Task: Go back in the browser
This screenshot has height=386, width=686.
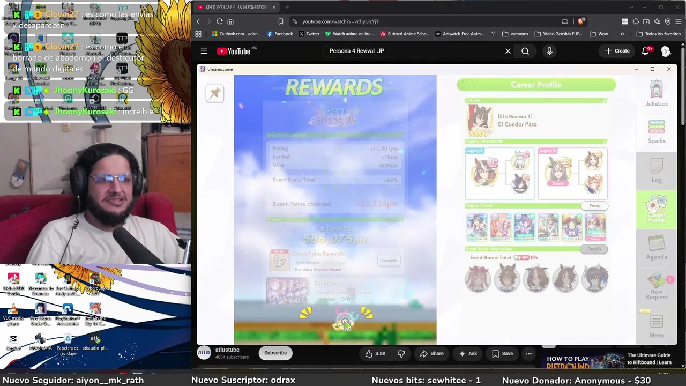Action: (x=198, y=21)
